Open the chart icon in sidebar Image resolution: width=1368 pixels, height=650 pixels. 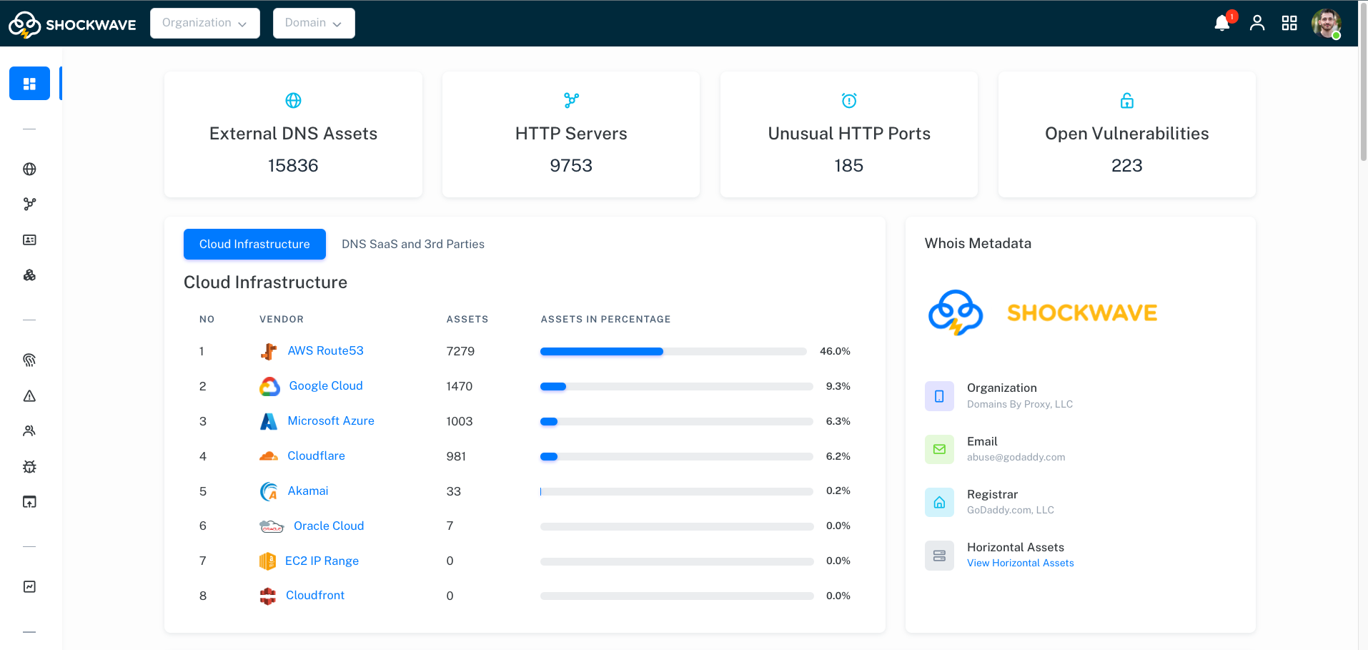click(x=29, y=587)
